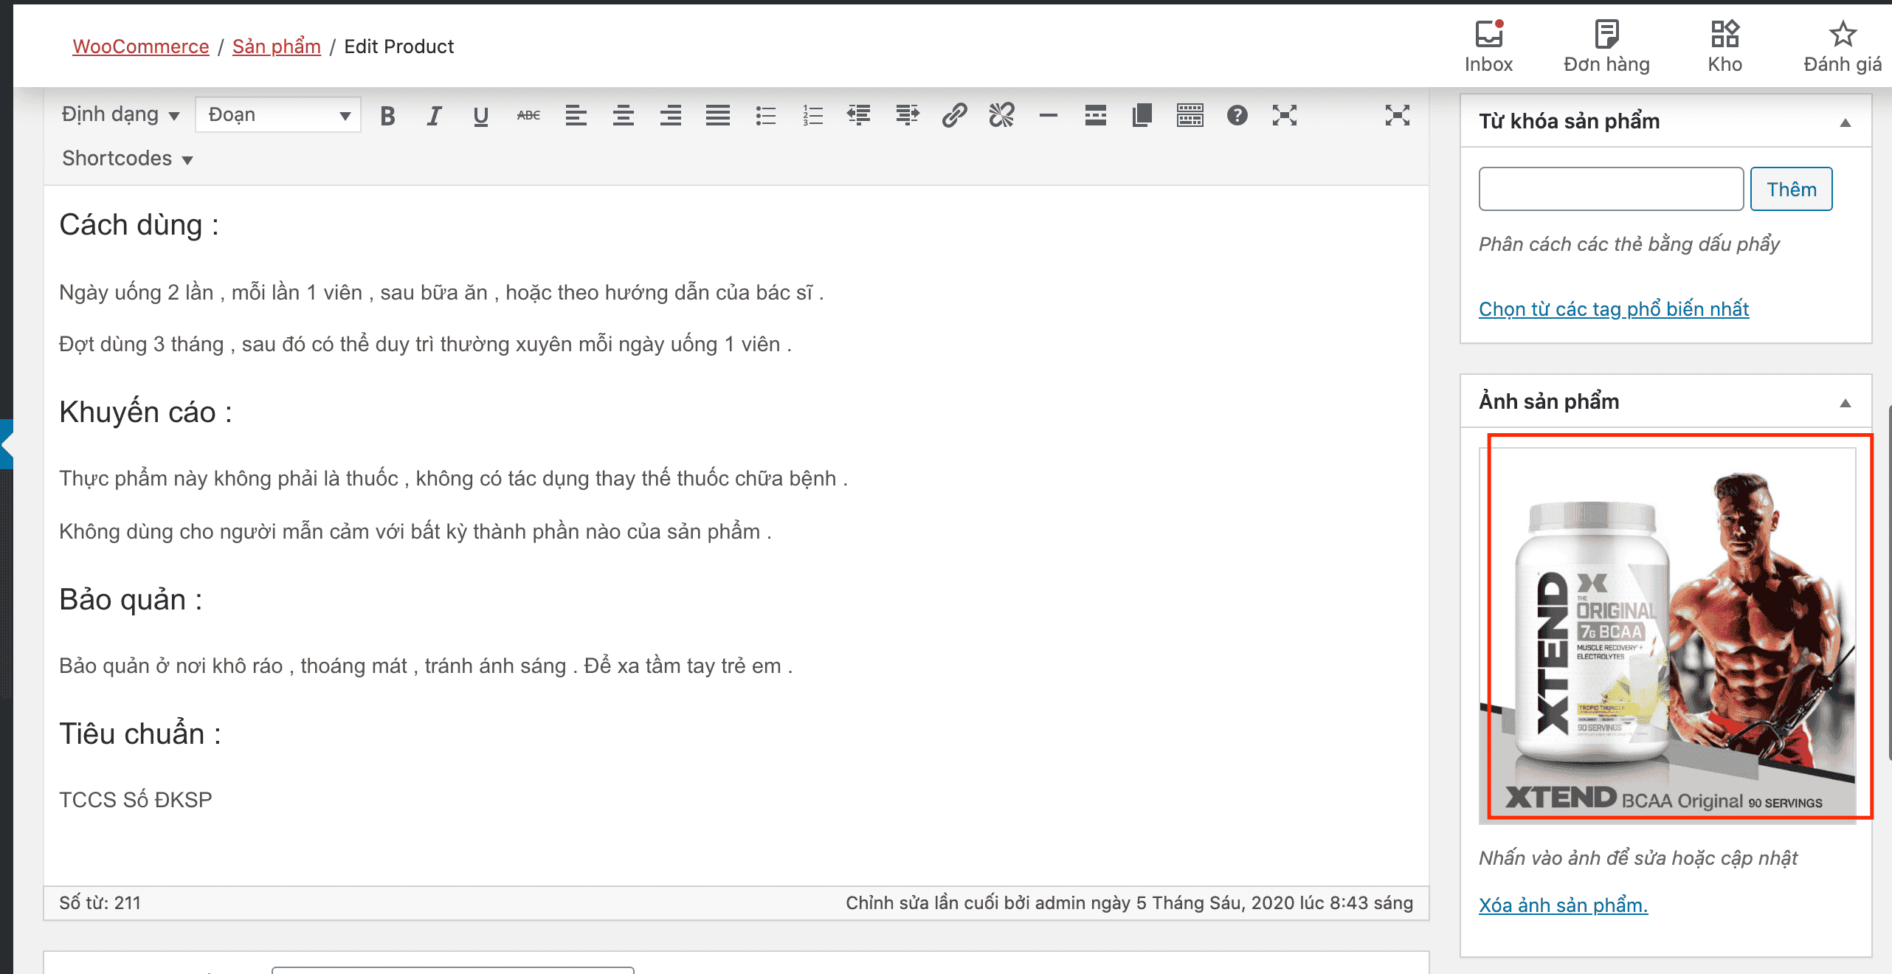Decrease indent of paragraph
Image resolution: width=1892 pixels, height=974 pixels.
click(x=859, y=116)
